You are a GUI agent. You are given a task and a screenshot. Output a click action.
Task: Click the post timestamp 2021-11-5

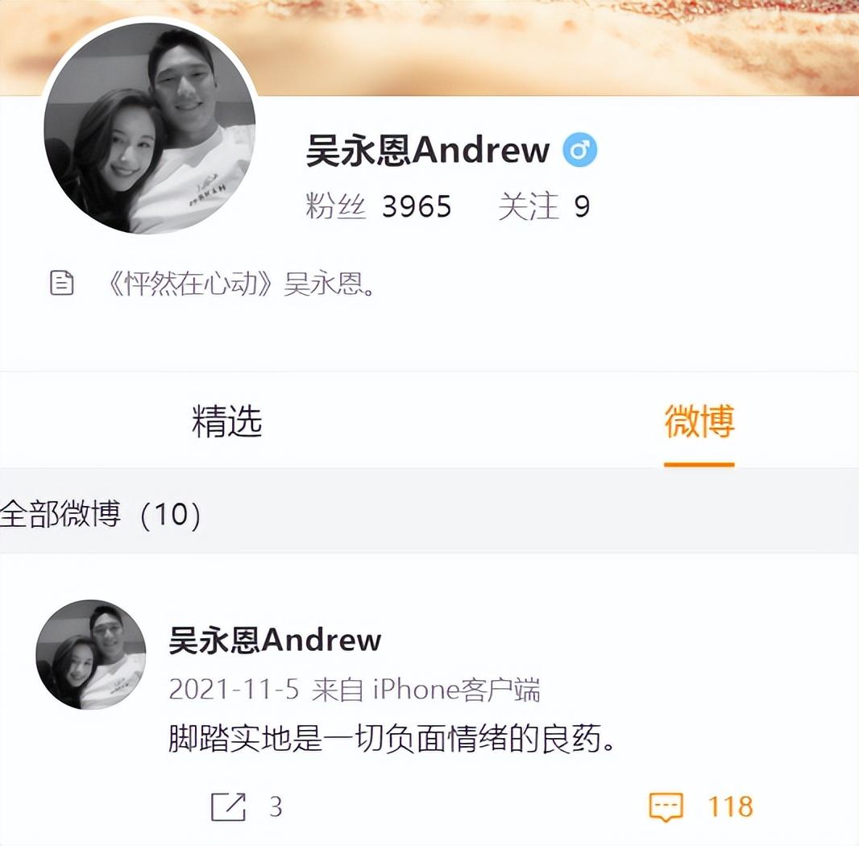coord(234,690)
